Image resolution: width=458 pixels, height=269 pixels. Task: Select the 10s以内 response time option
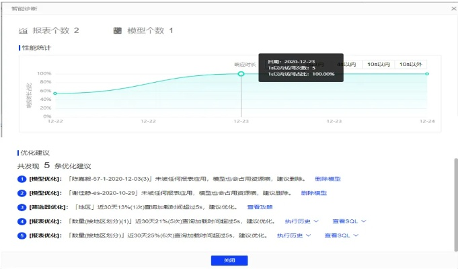coord(379,64)
